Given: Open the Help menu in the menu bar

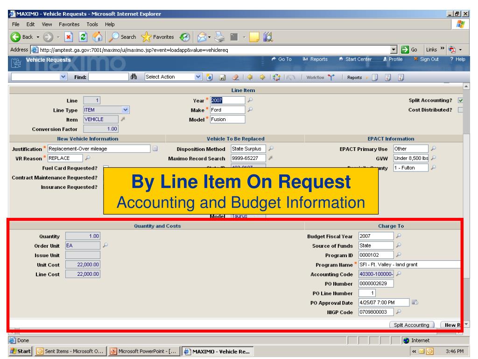Looking at the screenshot, I should click(x=110, y=24).
